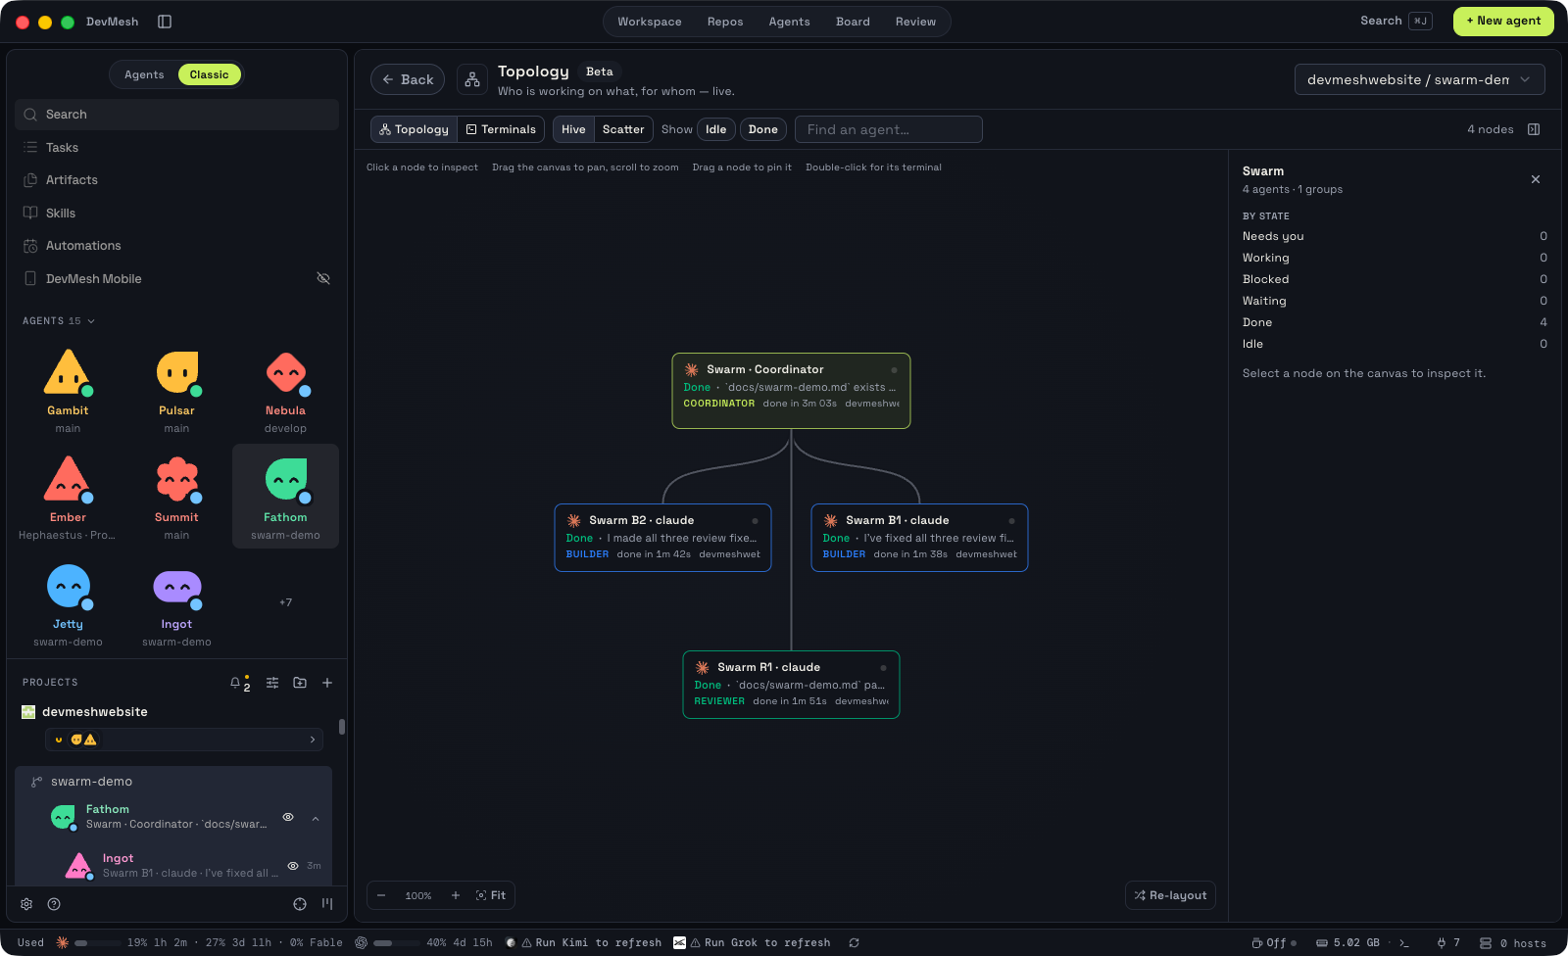Open settings gear at sidebar bottom

[26, 904]
